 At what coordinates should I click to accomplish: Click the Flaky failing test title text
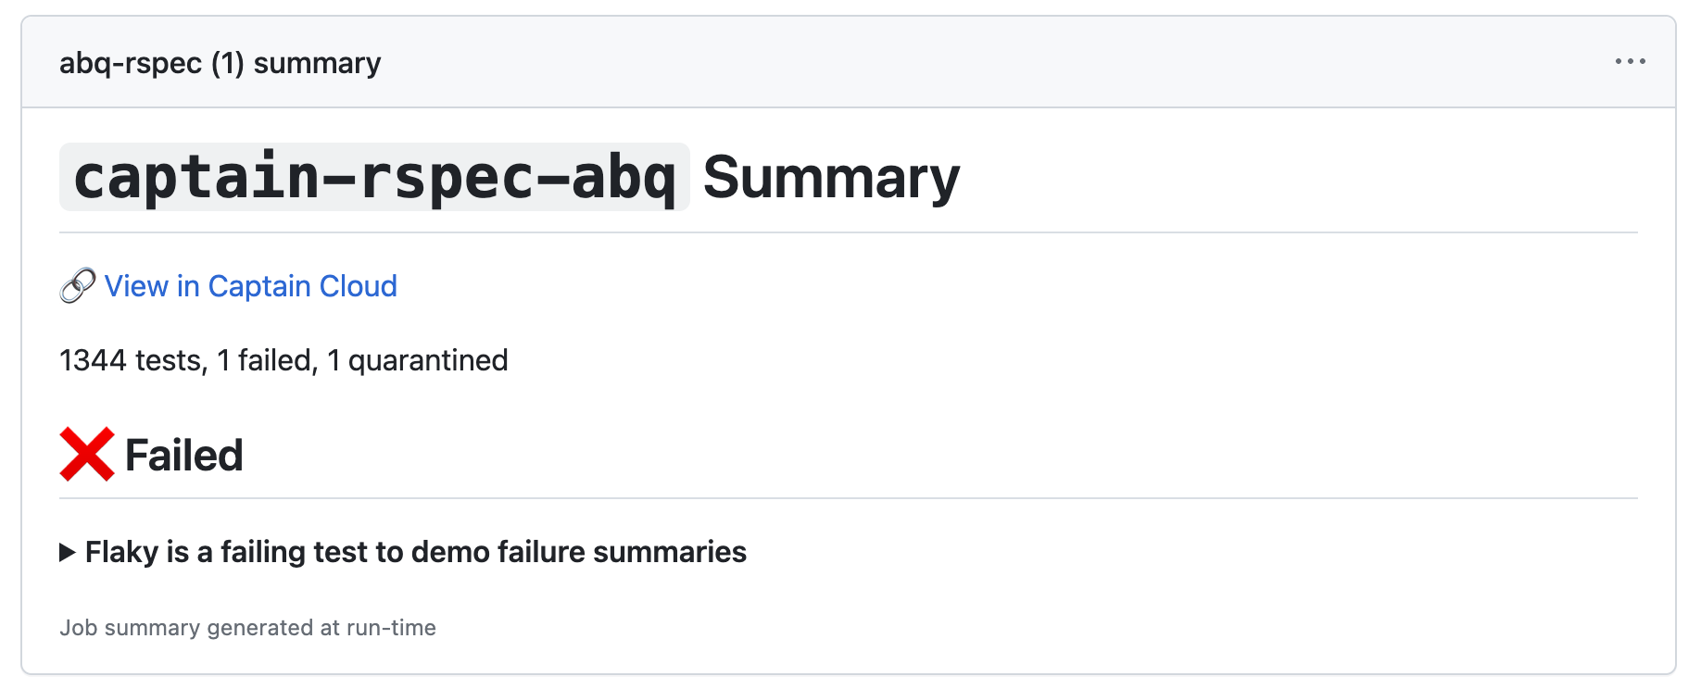pyautogui.click(x=415, y=552)
